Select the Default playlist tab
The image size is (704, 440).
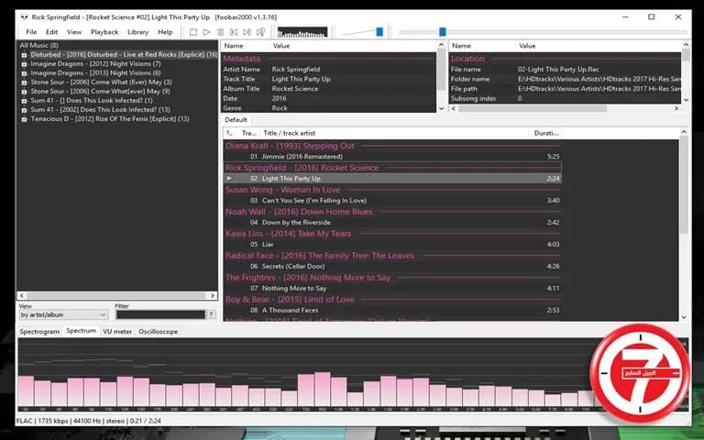pos(236,120)
